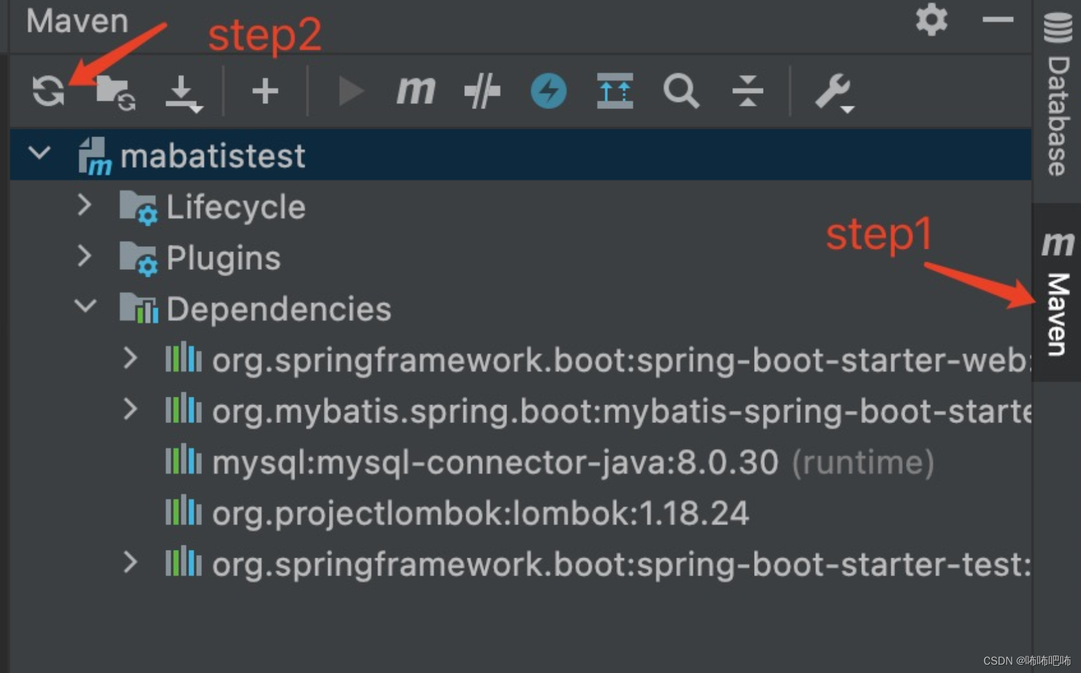This screenshot has width=1081, height=673.
Task: Hide the Maven tool window
Action: 998,20
